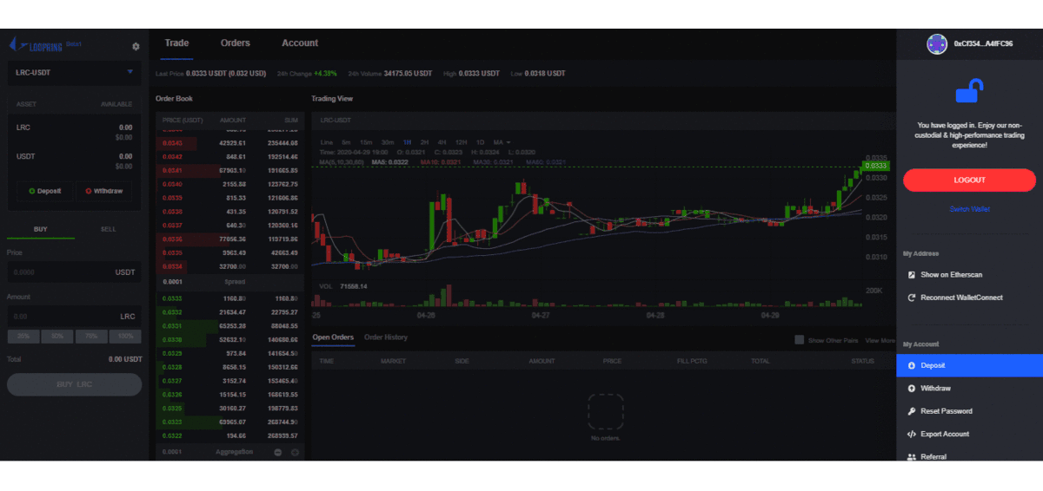Select the 75% amount button

click(x=91, y=337)
